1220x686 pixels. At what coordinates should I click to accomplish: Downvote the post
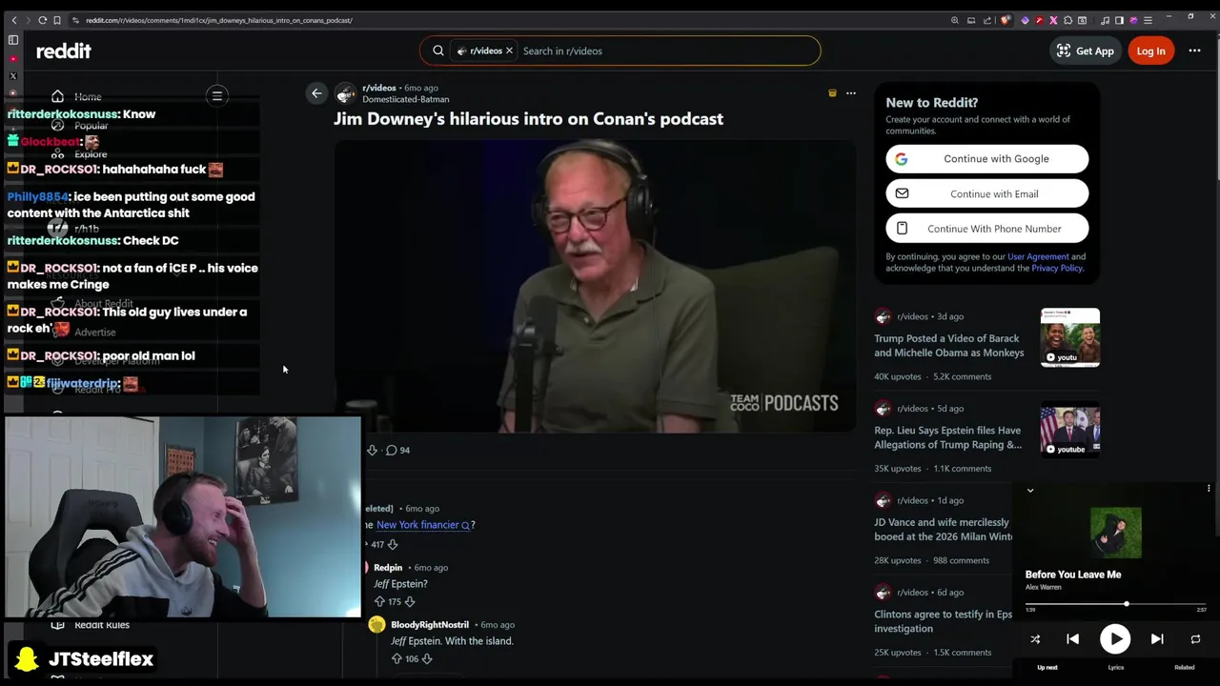coord(372,450)
